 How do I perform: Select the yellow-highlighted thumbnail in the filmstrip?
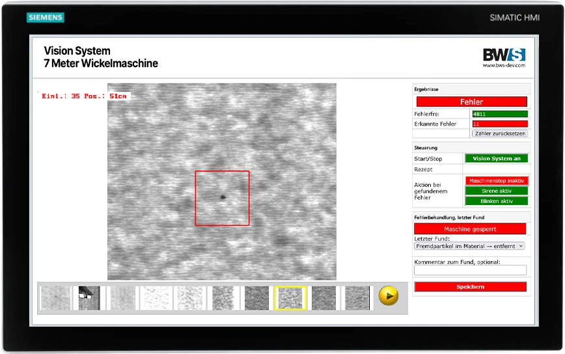coord(290,298)
